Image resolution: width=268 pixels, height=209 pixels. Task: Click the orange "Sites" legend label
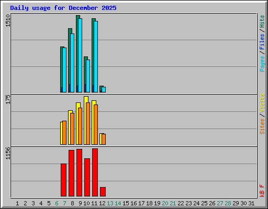coord(262,126)
